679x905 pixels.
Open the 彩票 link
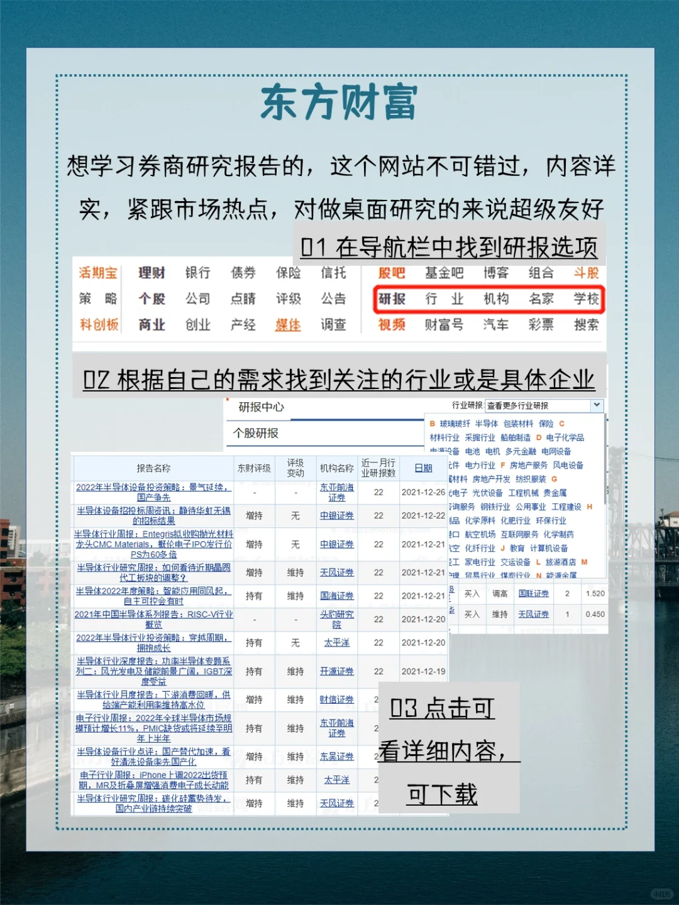tap(541, 325)
